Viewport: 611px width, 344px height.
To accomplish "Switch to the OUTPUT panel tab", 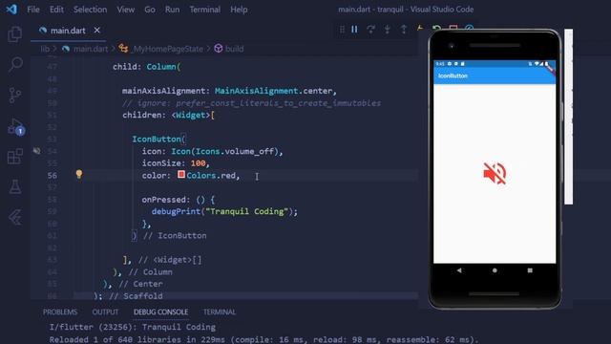I will tap(105, 312).
